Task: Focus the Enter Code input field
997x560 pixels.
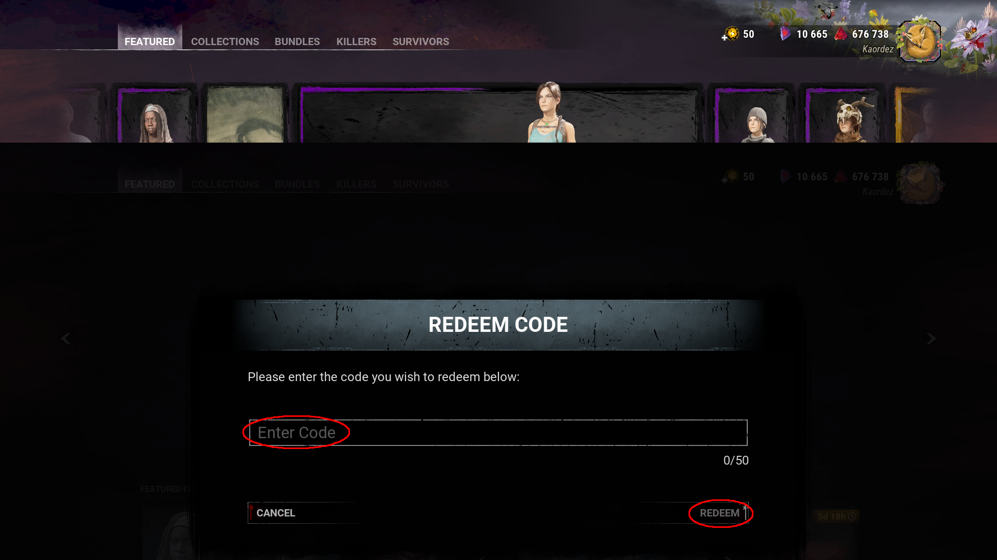Action: click(498, 432)
